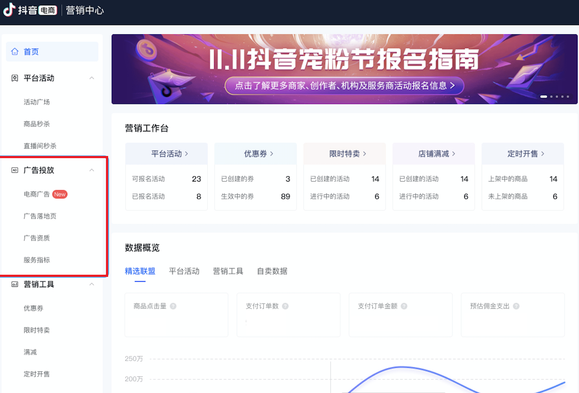Click 进行中的活动 in 店铺满减 card
579x393 pixels.
pos(419,196)
